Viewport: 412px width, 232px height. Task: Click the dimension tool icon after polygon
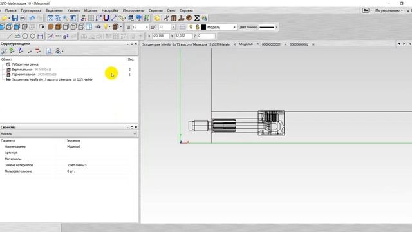click(x=40, y=36)
